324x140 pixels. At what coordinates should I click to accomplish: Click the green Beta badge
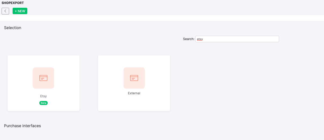(43, 103)
